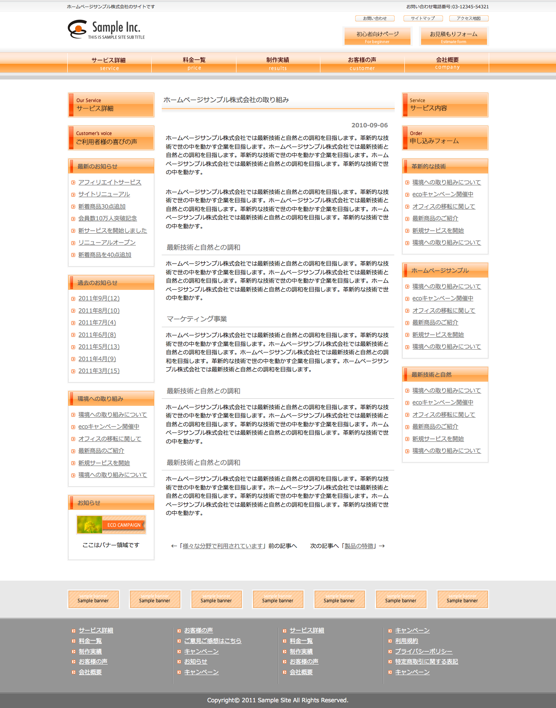The height and width of the screenshot is (708, 556).
Task: Click the お問い合わせ button in header
Action: pos(374,18)
